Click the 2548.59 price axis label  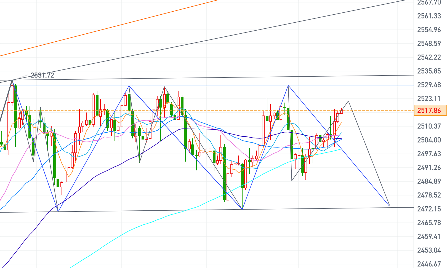(429, 44)
